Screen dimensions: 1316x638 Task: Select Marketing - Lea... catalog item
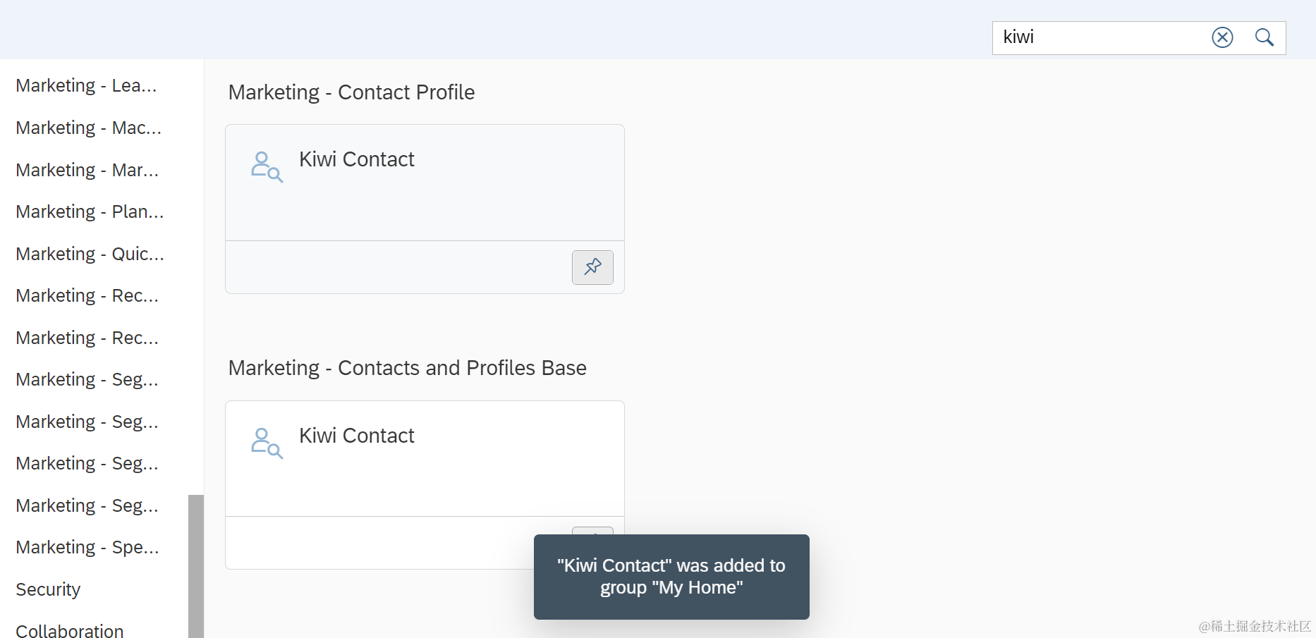click(86, 85)
